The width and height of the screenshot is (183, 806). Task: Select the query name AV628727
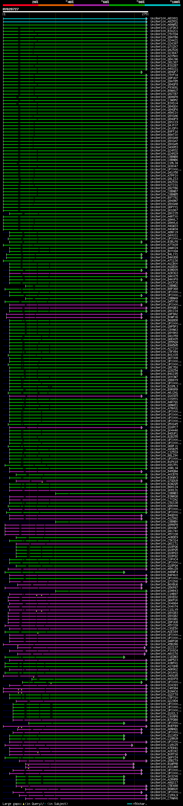click(x=11, y=9)
